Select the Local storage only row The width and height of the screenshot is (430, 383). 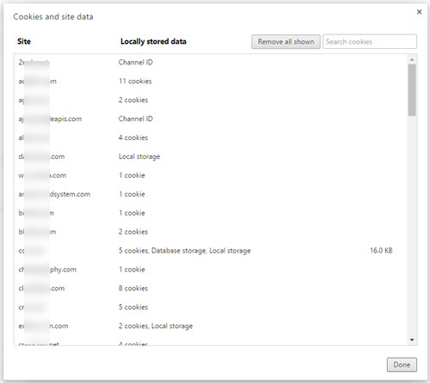coord(211,156)
